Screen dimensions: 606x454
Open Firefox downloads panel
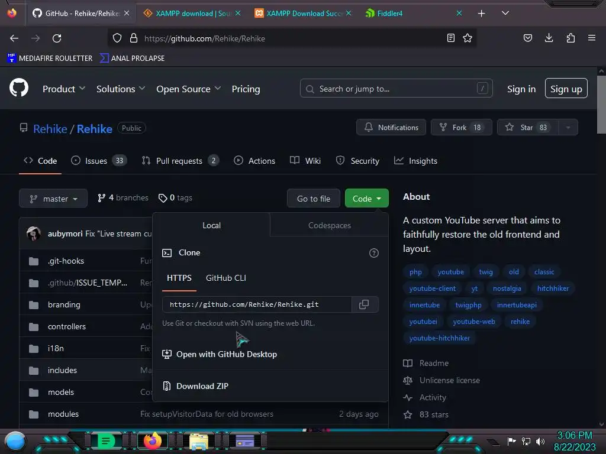(549, 38)
